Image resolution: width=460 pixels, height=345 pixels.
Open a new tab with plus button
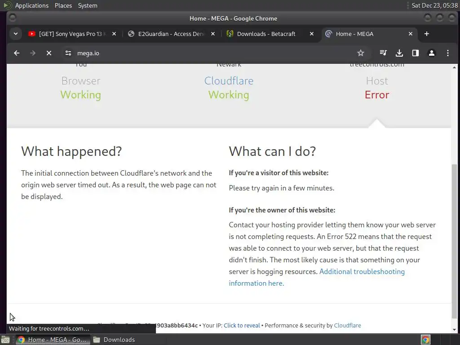427,34
